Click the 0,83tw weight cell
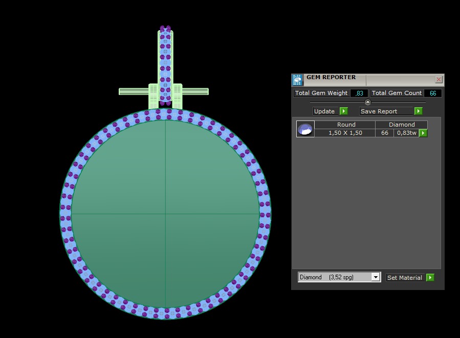 [406, 133]
